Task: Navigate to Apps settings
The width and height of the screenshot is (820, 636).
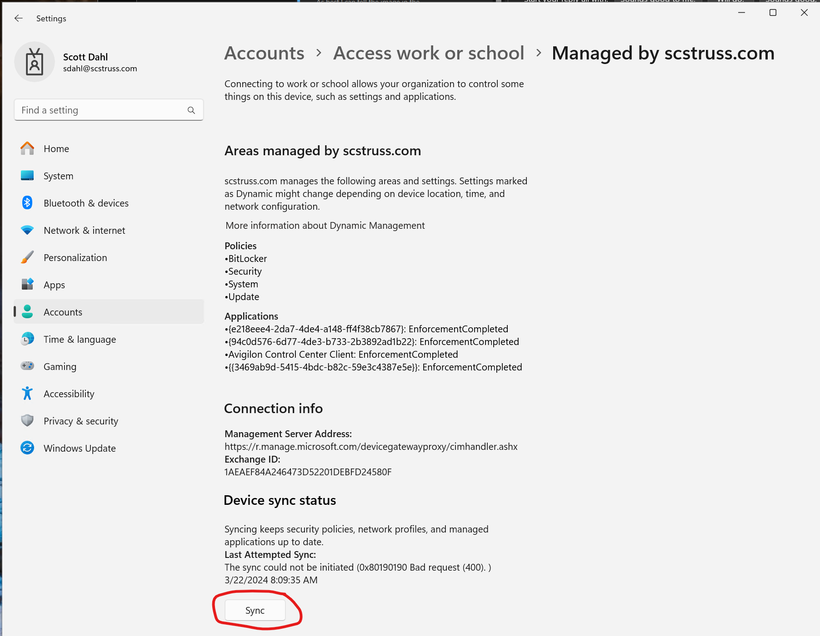Action: (x=109, y=285)
